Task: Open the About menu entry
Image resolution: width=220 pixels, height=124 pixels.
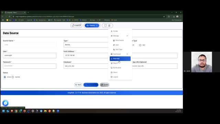Action: (x=120, y=72)
